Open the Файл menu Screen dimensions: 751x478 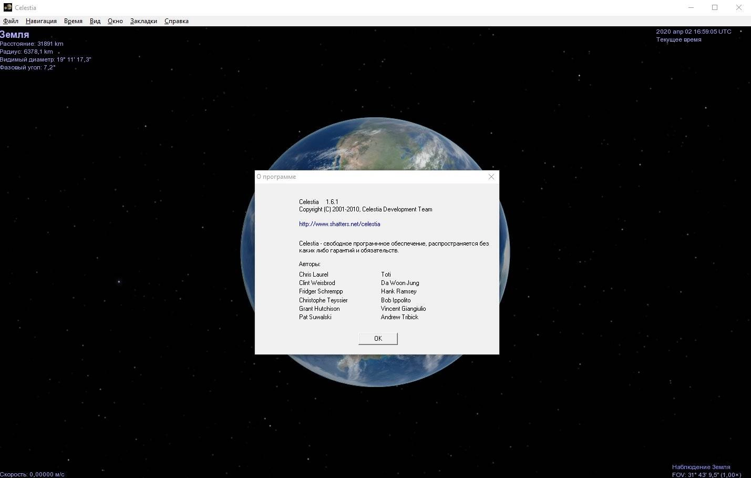point(11,21)
